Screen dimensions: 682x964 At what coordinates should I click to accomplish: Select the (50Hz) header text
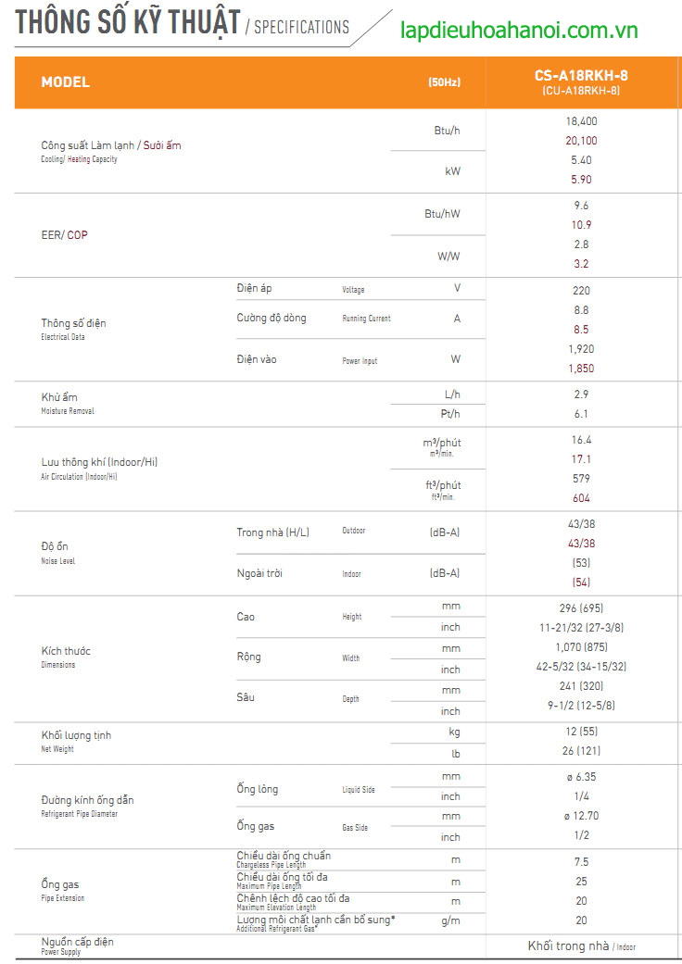[x=444, y=82]
